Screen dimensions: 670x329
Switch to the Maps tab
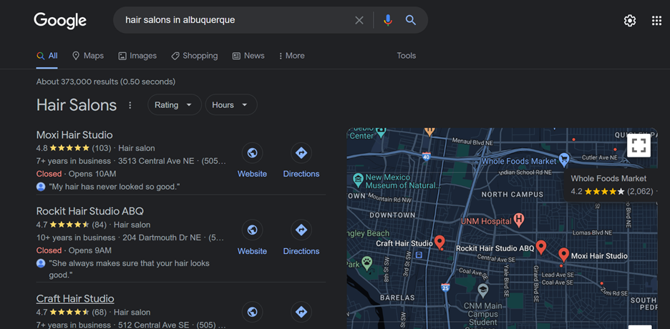click(x=88, y=56)
